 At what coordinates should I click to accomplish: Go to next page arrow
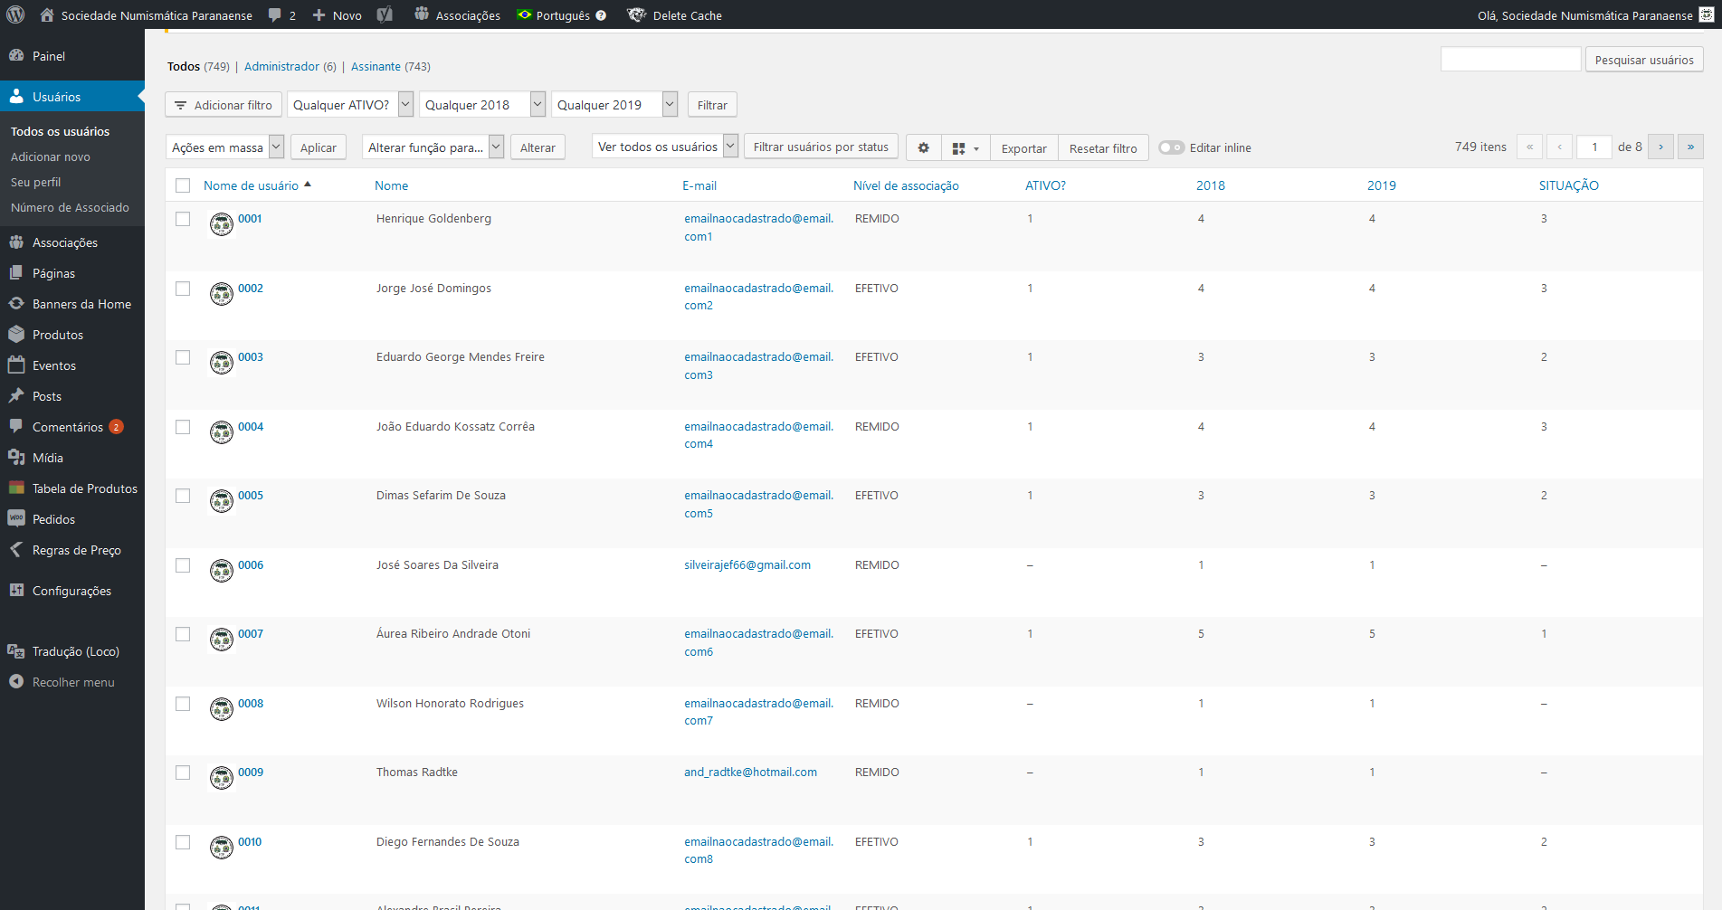[1660, 147]
